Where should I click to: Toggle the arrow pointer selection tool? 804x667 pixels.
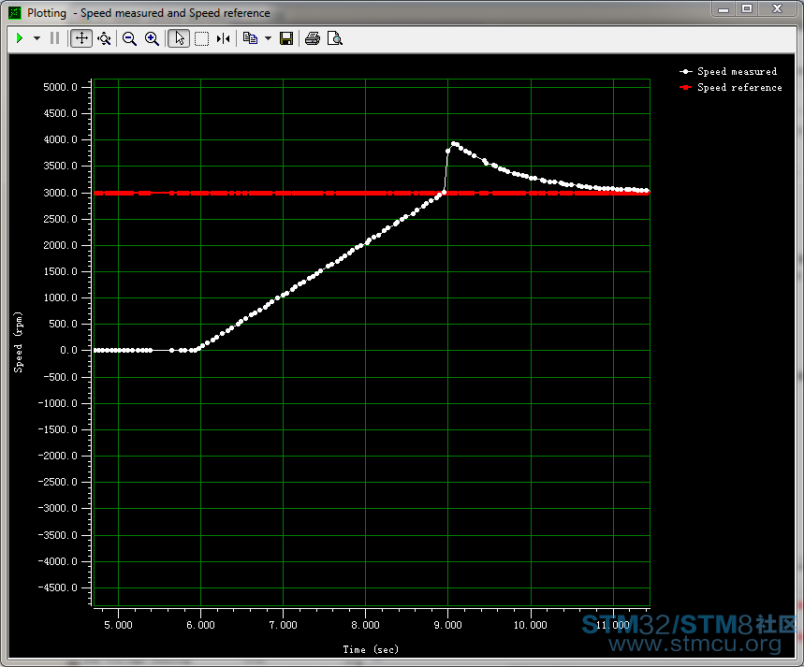pyautogui.click(x=178, y=38)
